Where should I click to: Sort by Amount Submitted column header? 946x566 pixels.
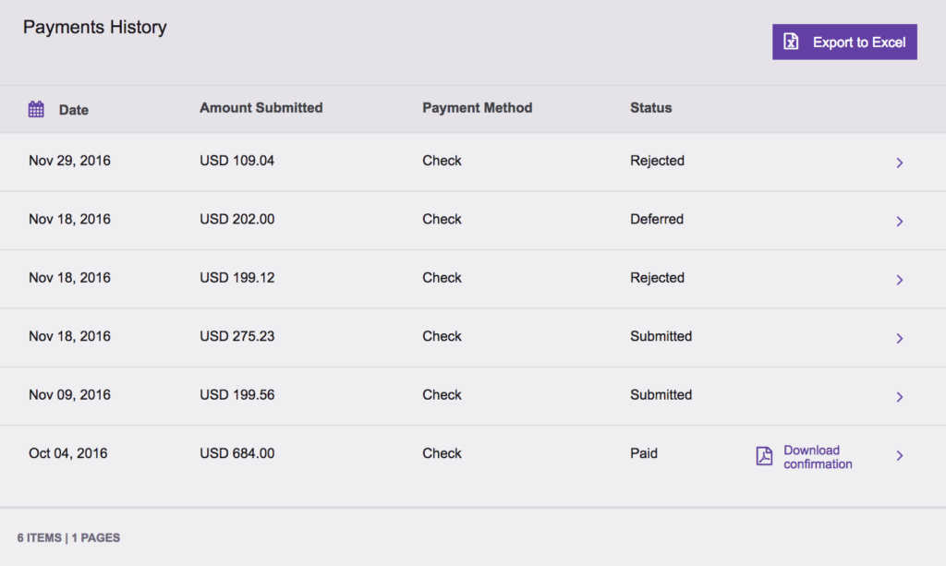click(261, 108)
